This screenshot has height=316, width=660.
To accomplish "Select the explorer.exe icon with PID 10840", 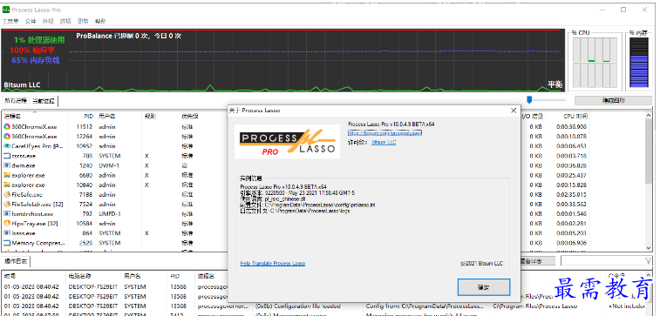I will 7,185.
